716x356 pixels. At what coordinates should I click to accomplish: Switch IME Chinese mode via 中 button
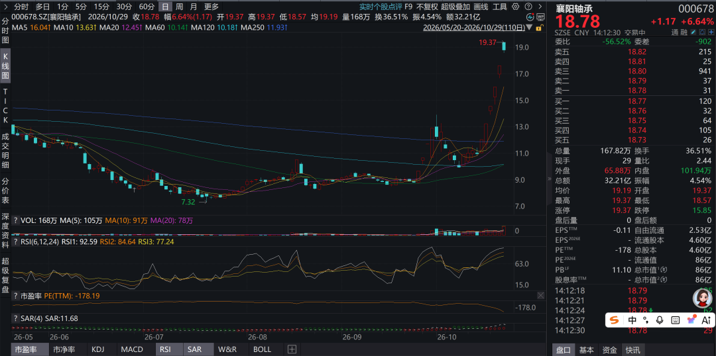tap(632, 320)
